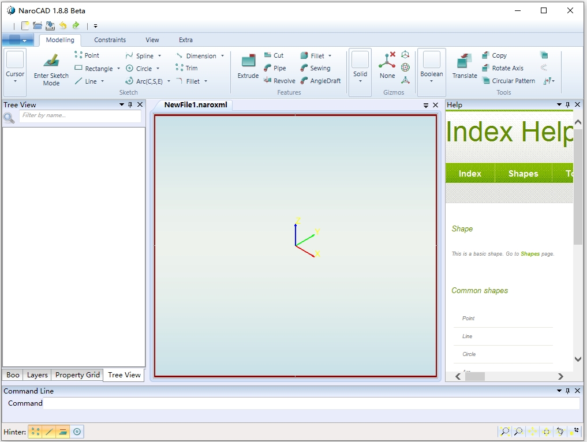Open the Circle entry in Common shapes
This screenshot has width=587, height=442.
[x=469, y=354]
